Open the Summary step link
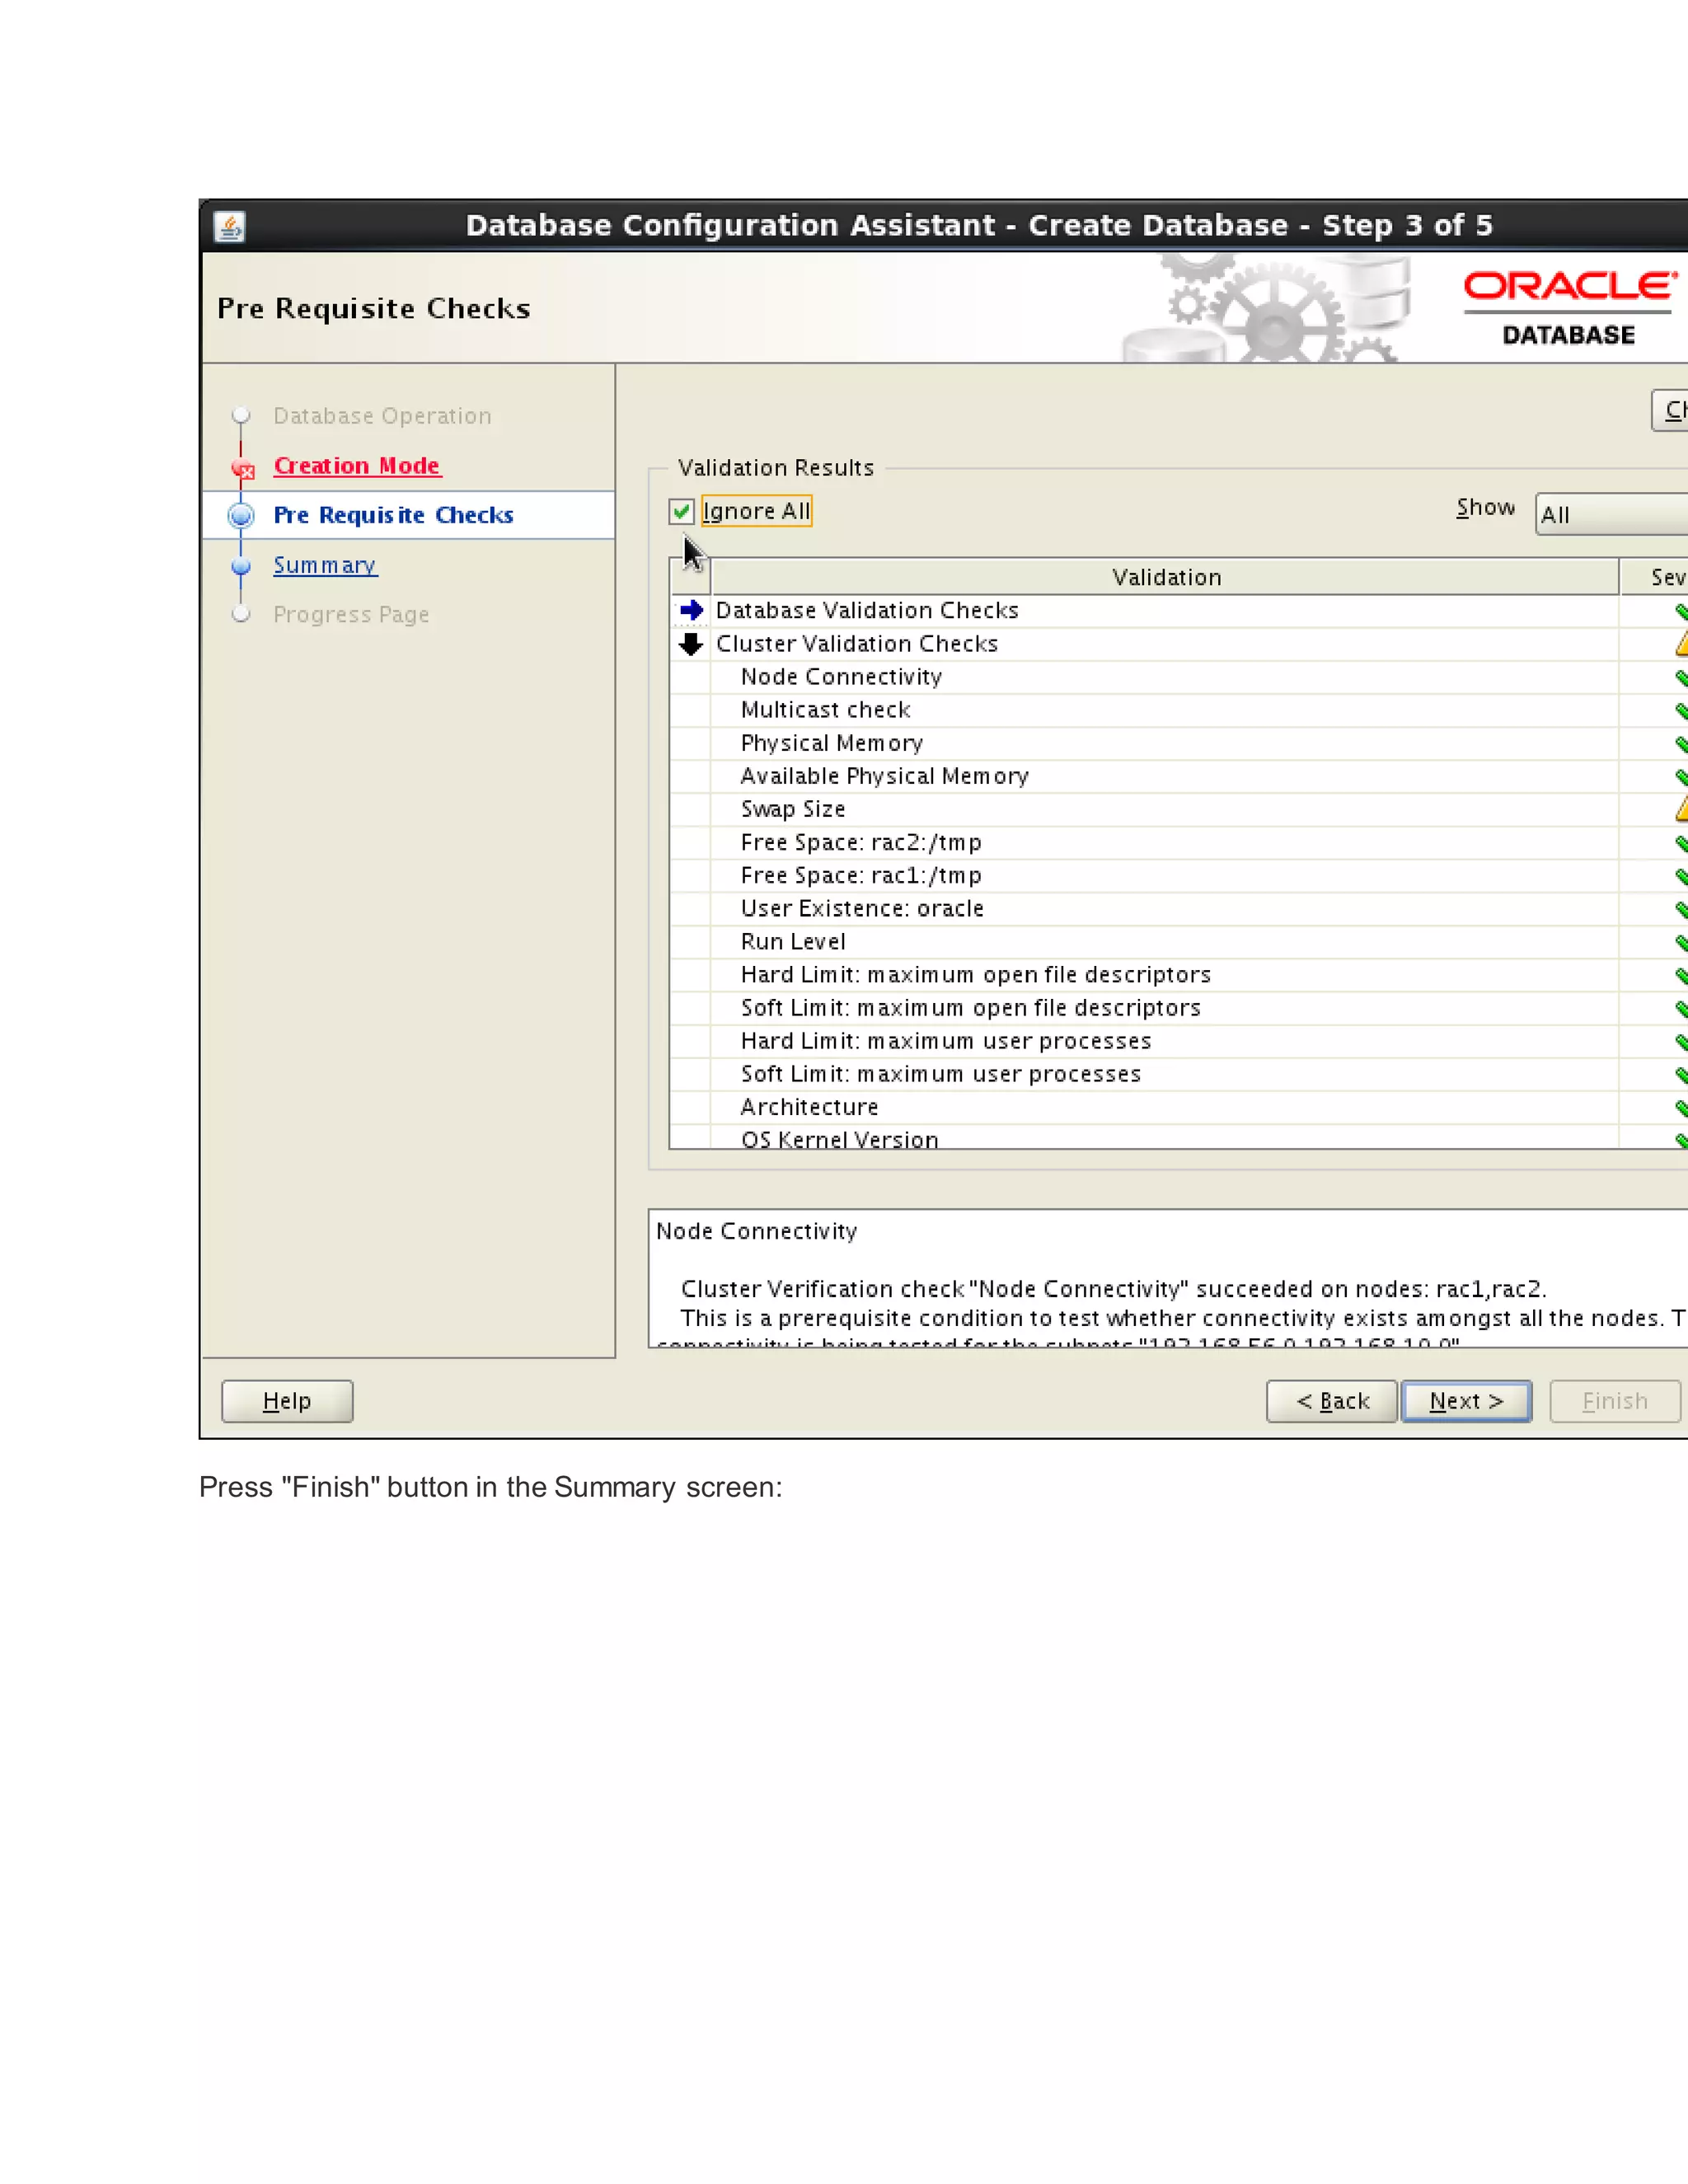This screenshot has height=2184, width=1688. pos(325,565)
